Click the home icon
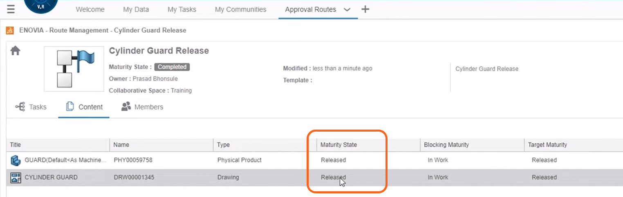 15,51
